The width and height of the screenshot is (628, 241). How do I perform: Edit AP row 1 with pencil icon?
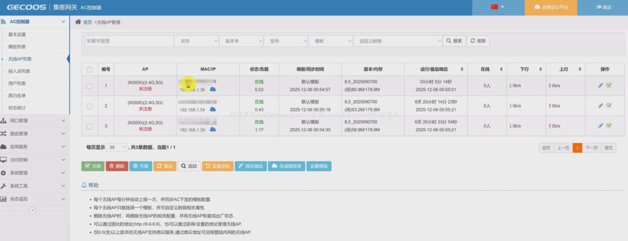point(600,85)
